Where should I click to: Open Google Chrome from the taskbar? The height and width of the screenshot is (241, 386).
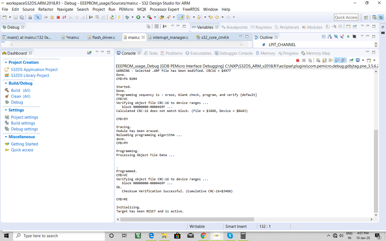pyautogui.click(x=203, y=236)
